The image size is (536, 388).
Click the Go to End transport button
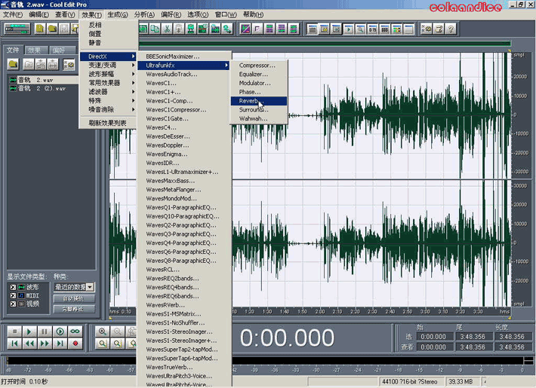[x=60, y=344]
